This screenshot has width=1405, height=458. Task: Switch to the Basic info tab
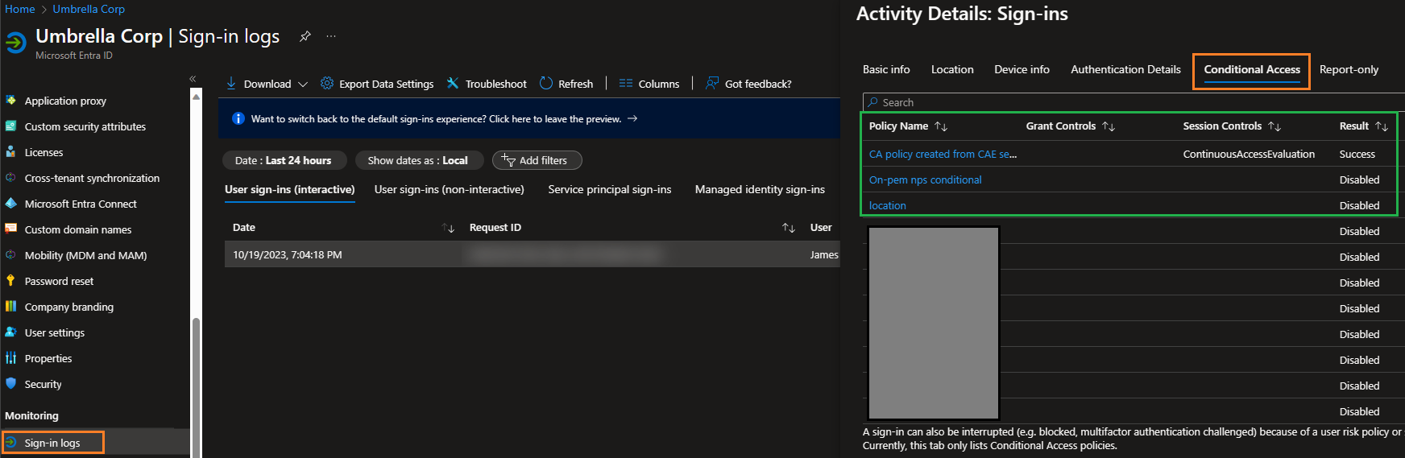pyautogui.click(x=886, y=69)
